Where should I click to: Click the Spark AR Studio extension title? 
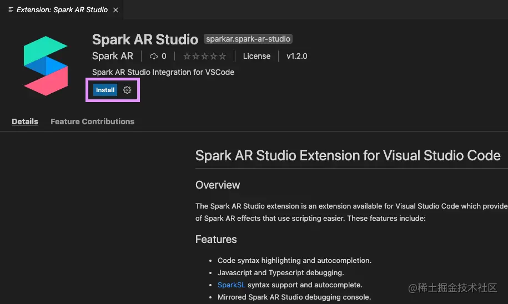tap(145, 39)
